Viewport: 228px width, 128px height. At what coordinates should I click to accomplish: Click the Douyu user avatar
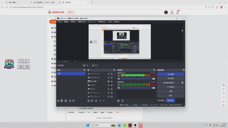166,12
